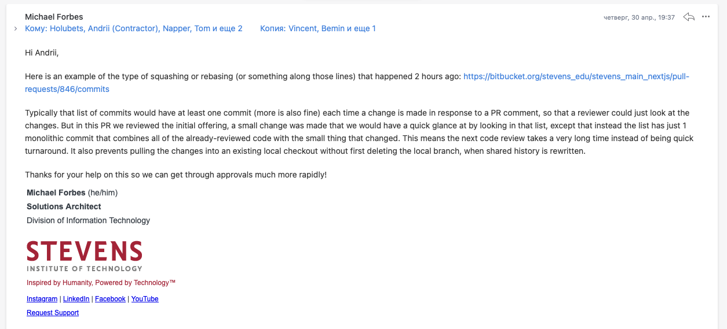Click the "Копия:" CC label
This screenshot has height=329, width=727.
pyautogui.click(x=273, y=28)
